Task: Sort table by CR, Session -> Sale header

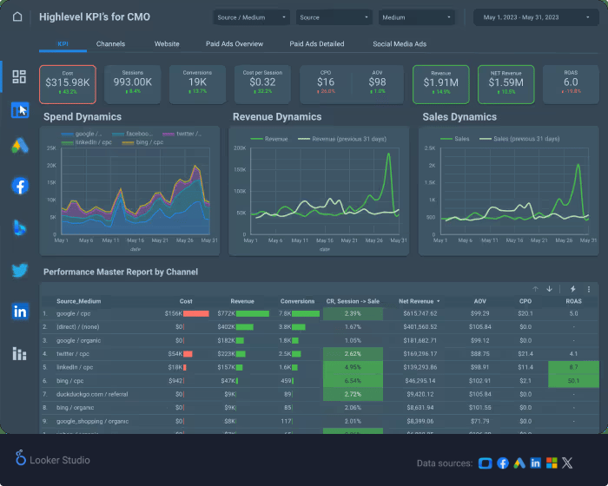Action: click(353, 301)
